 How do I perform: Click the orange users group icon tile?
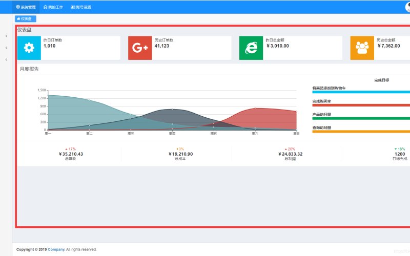click(x=362, y=48)
